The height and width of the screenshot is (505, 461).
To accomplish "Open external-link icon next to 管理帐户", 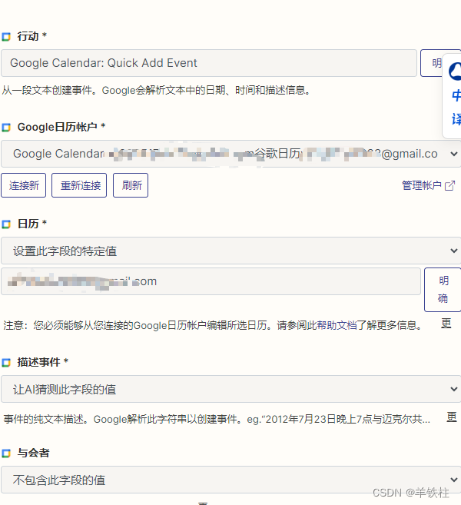I will (449, 185).
